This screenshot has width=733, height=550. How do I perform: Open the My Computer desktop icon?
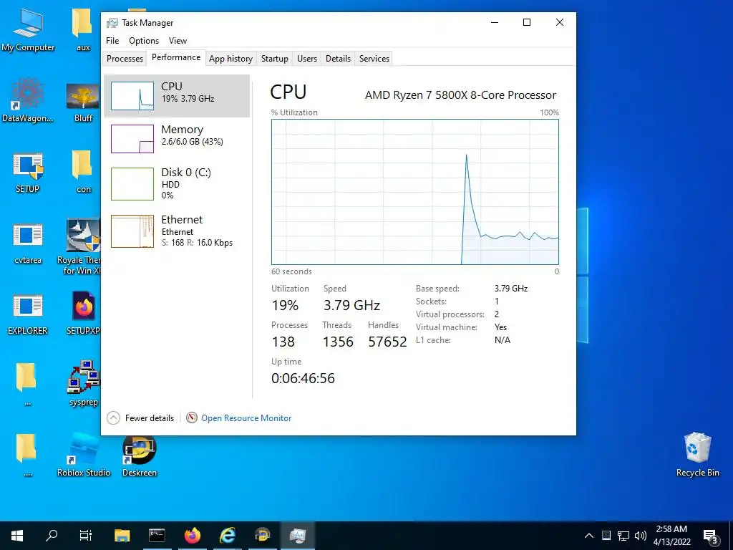28,30
